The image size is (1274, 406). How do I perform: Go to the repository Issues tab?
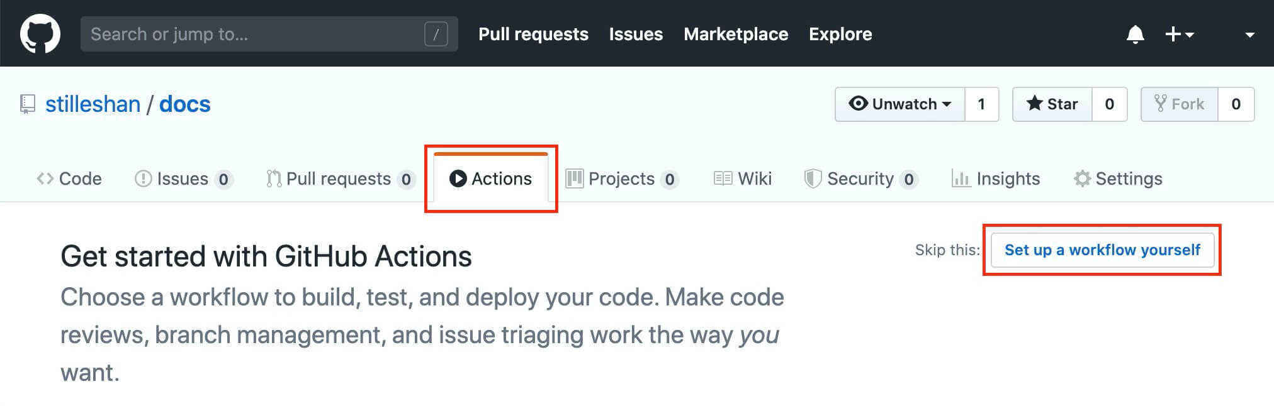click(183, 179)
